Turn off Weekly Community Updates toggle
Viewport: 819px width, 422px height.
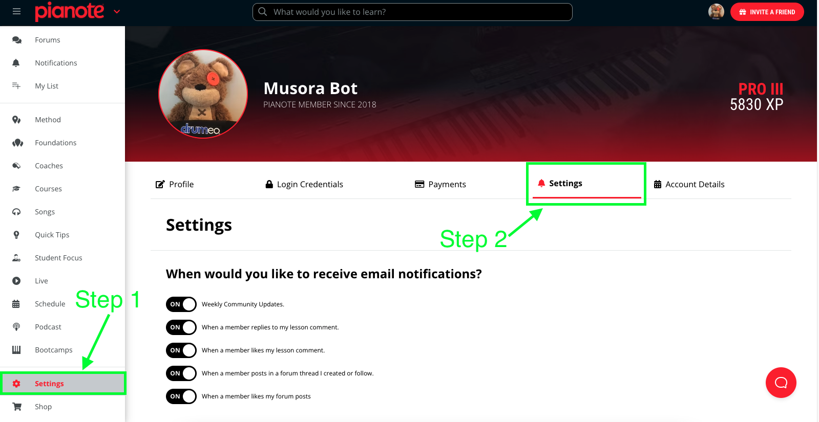(181, 304)
